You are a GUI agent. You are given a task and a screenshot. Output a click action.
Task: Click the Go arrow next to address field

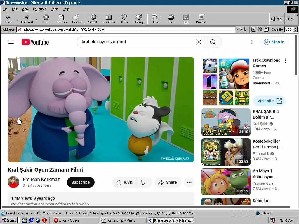tap(239, 29)
